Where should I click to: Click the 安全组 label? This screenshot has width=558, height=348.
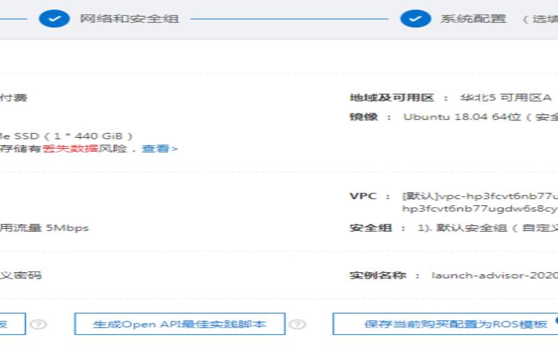tap(370, 228)
